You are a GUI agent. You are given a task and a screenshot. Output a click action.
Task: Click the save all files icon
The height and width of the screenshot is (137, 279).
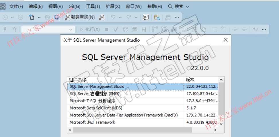coord(57,17)
